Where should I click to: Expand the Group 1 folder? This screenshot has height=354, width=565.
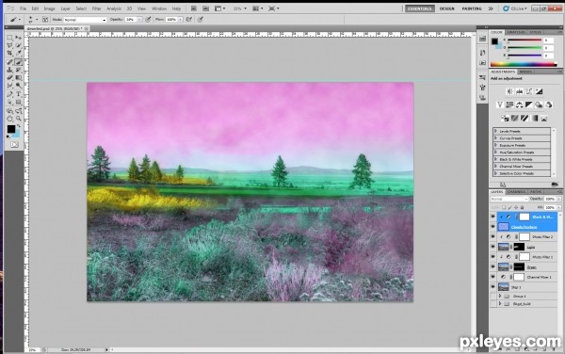click(x=500, y=296)
